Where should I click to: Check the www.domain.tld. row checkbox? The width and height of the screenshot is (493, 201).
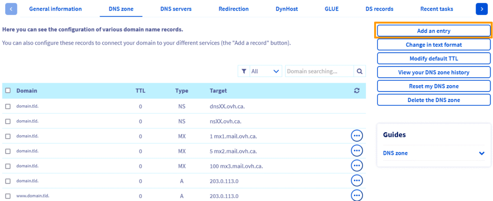point(8,196)
